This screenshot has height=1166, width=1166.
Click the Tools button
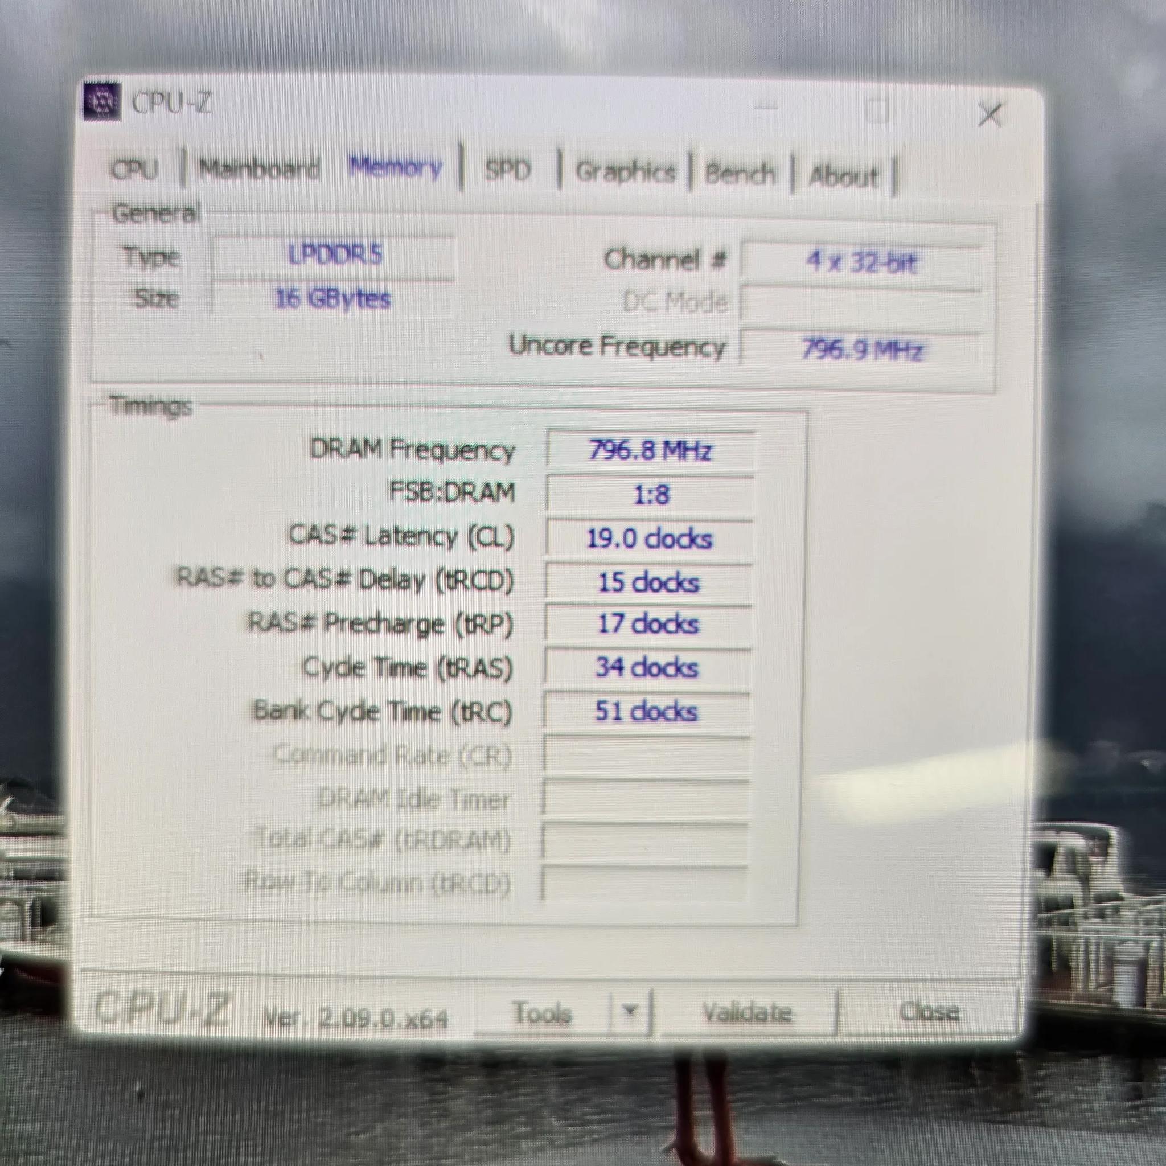point(542,1013)
